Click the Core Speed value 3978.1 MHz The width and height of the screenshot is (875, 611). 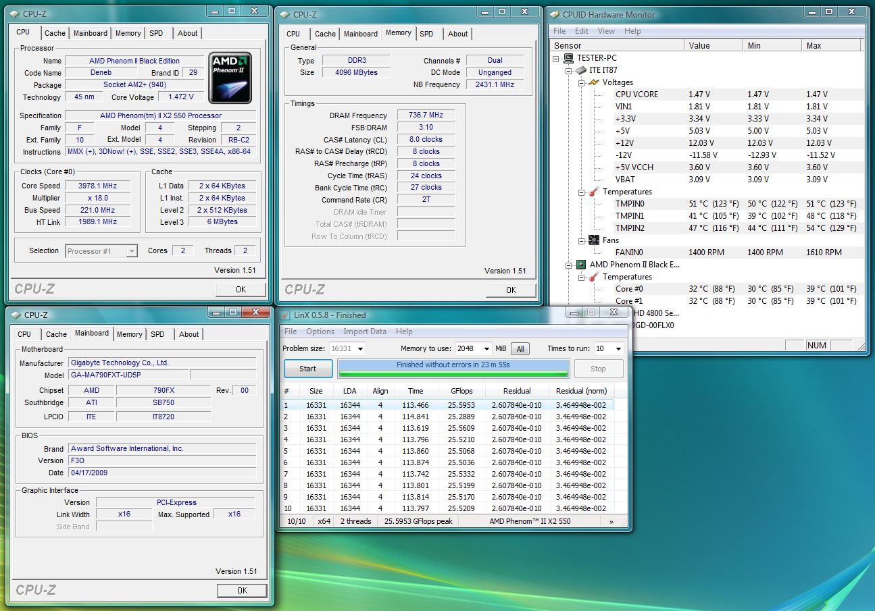pyautogui.click(x=98, y=186)
